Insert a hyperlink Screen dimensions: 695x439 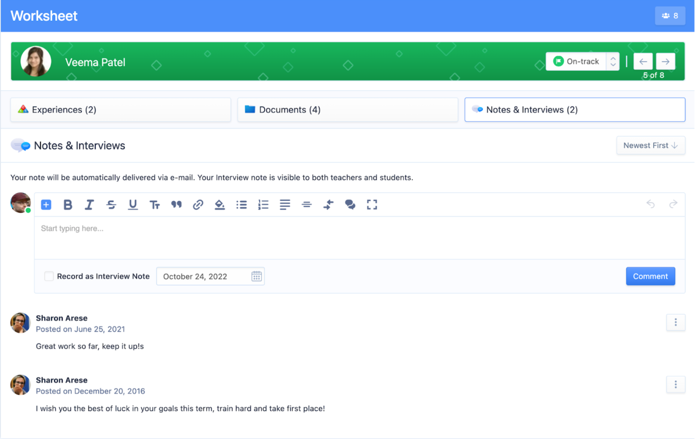tap(198, 204)
